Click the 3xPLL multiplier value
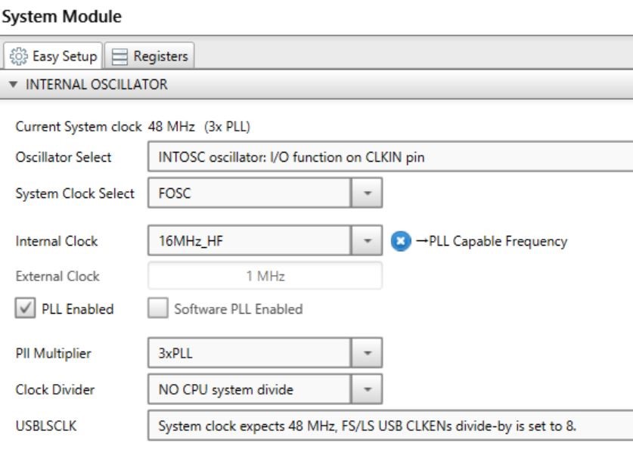This screenshot has width=633, height=452. 250,352
